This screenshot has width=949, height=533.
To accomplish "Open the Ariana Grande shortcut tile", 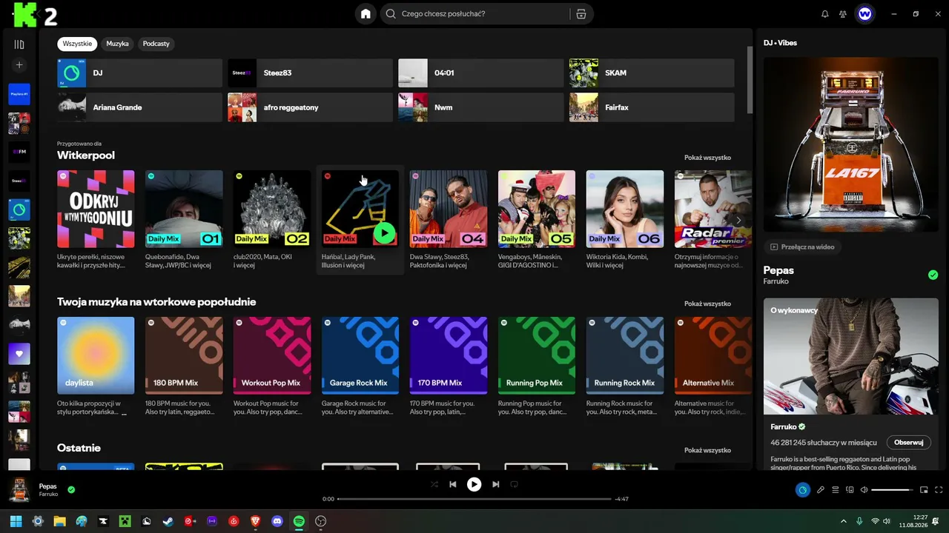I will [x=139, y=107].
